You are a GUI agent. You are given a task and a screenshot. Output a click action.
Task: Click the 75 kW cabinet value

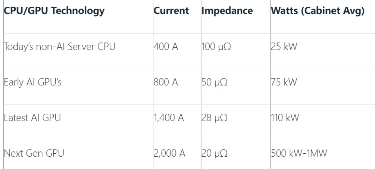(x=284, y=82)
